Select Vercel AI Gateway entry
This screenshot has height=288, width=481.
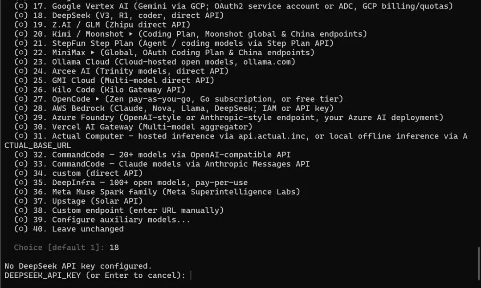click(x=133, y=127)
